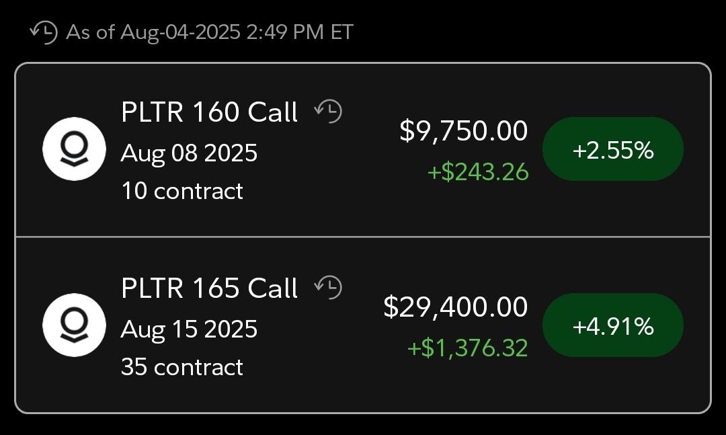Select the $9,750.00 market value
Viewport: 726px width, 435px height.
click(x=463, y=131)
